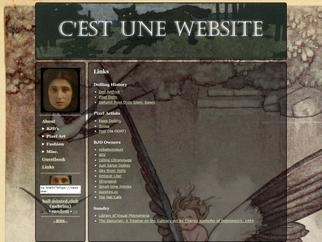
Task: Expand the Pixel Art sidebar section
Action: coord(54,136)
